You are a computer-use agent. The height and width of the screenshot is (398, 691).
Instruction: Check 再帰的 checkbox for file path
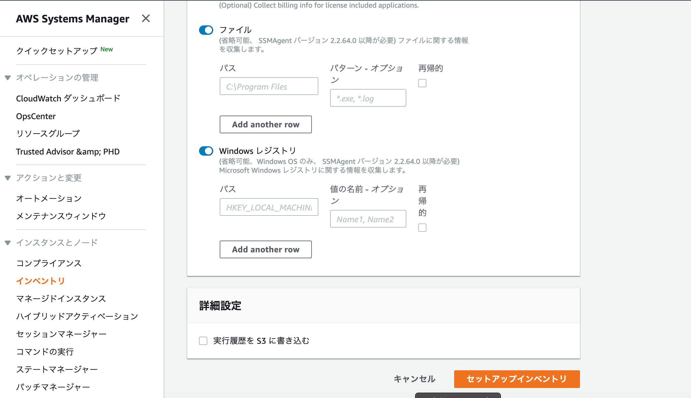point(422,83)
